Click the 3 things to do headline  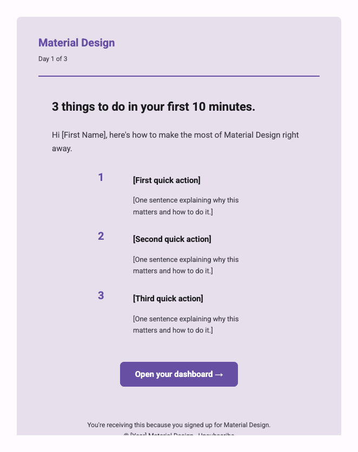(x=153, y=107)
